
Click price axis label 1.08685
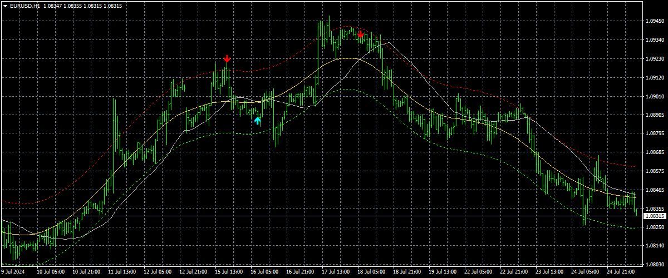point(654,152)
